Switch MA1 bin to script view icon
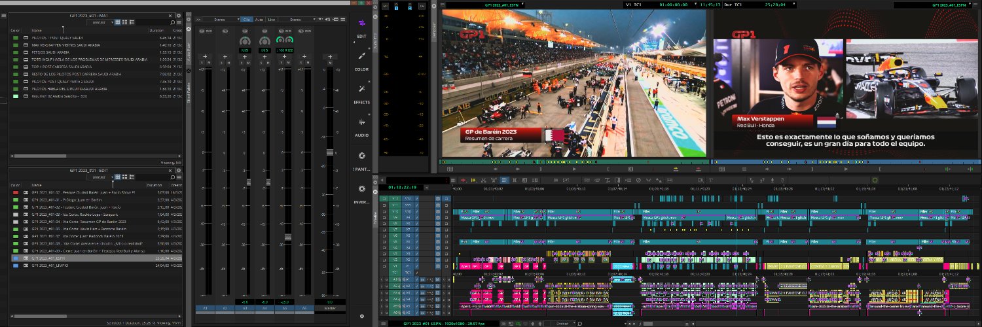The width and height of the screenshot is (982, 327). (x=132, y=22)
